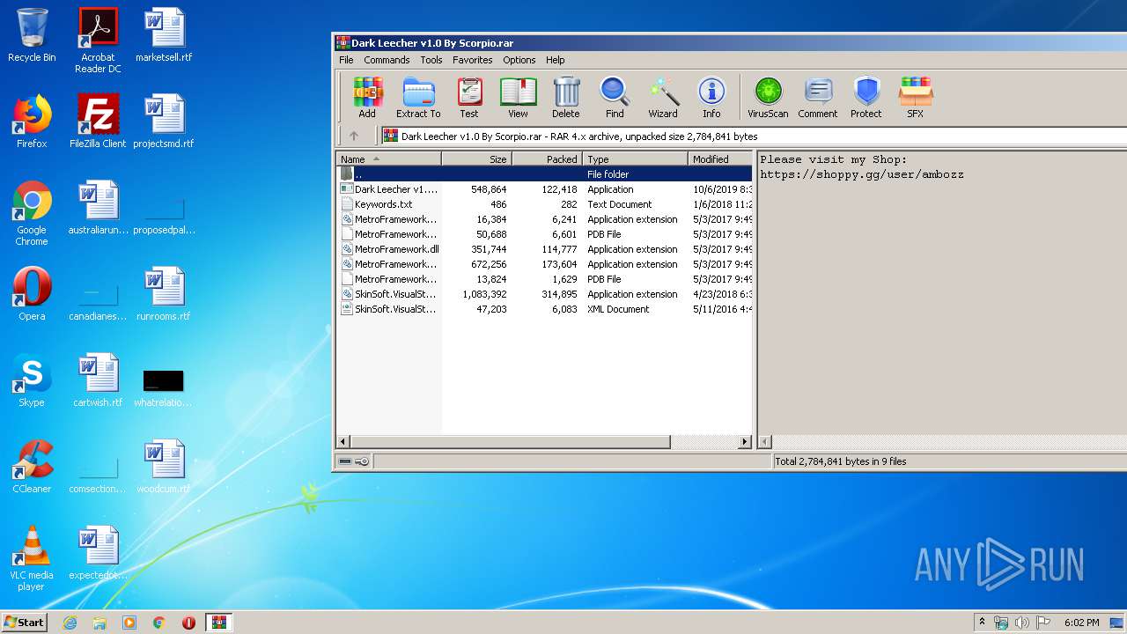Click the Add toolbar icon
Screen dimensions: 1127x634
click(367, 97)
